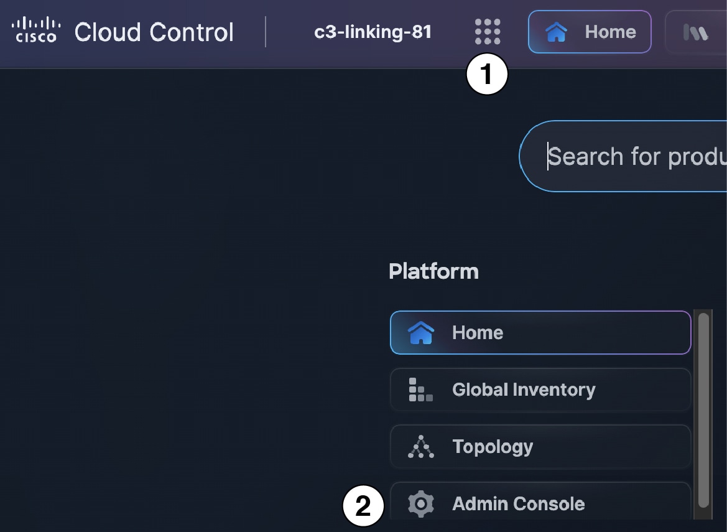Select the c3-linking-81 organization name
Image resolution: width=727 pixels, height=532 pixels.
(x=373, y=32)
